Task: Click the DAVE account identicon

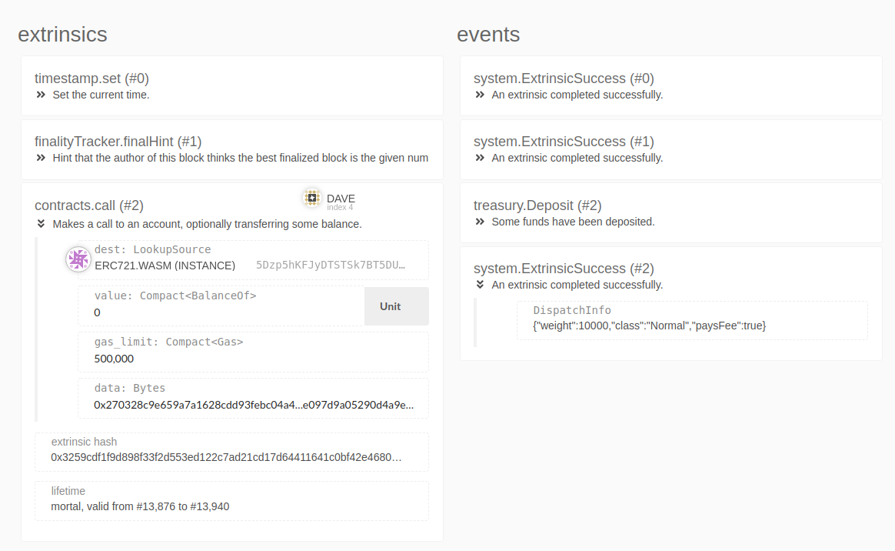Action: tap(311, 198)
